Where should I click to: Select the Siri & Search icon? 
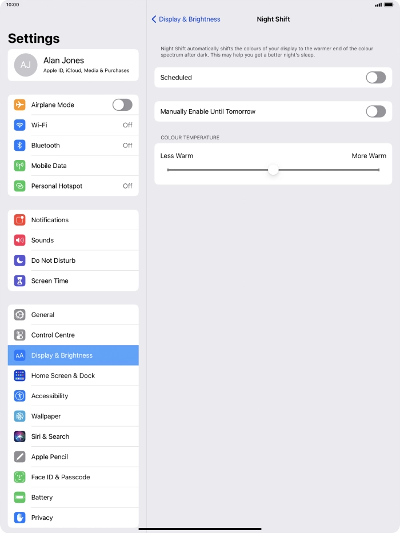click(x=20, y=436)
